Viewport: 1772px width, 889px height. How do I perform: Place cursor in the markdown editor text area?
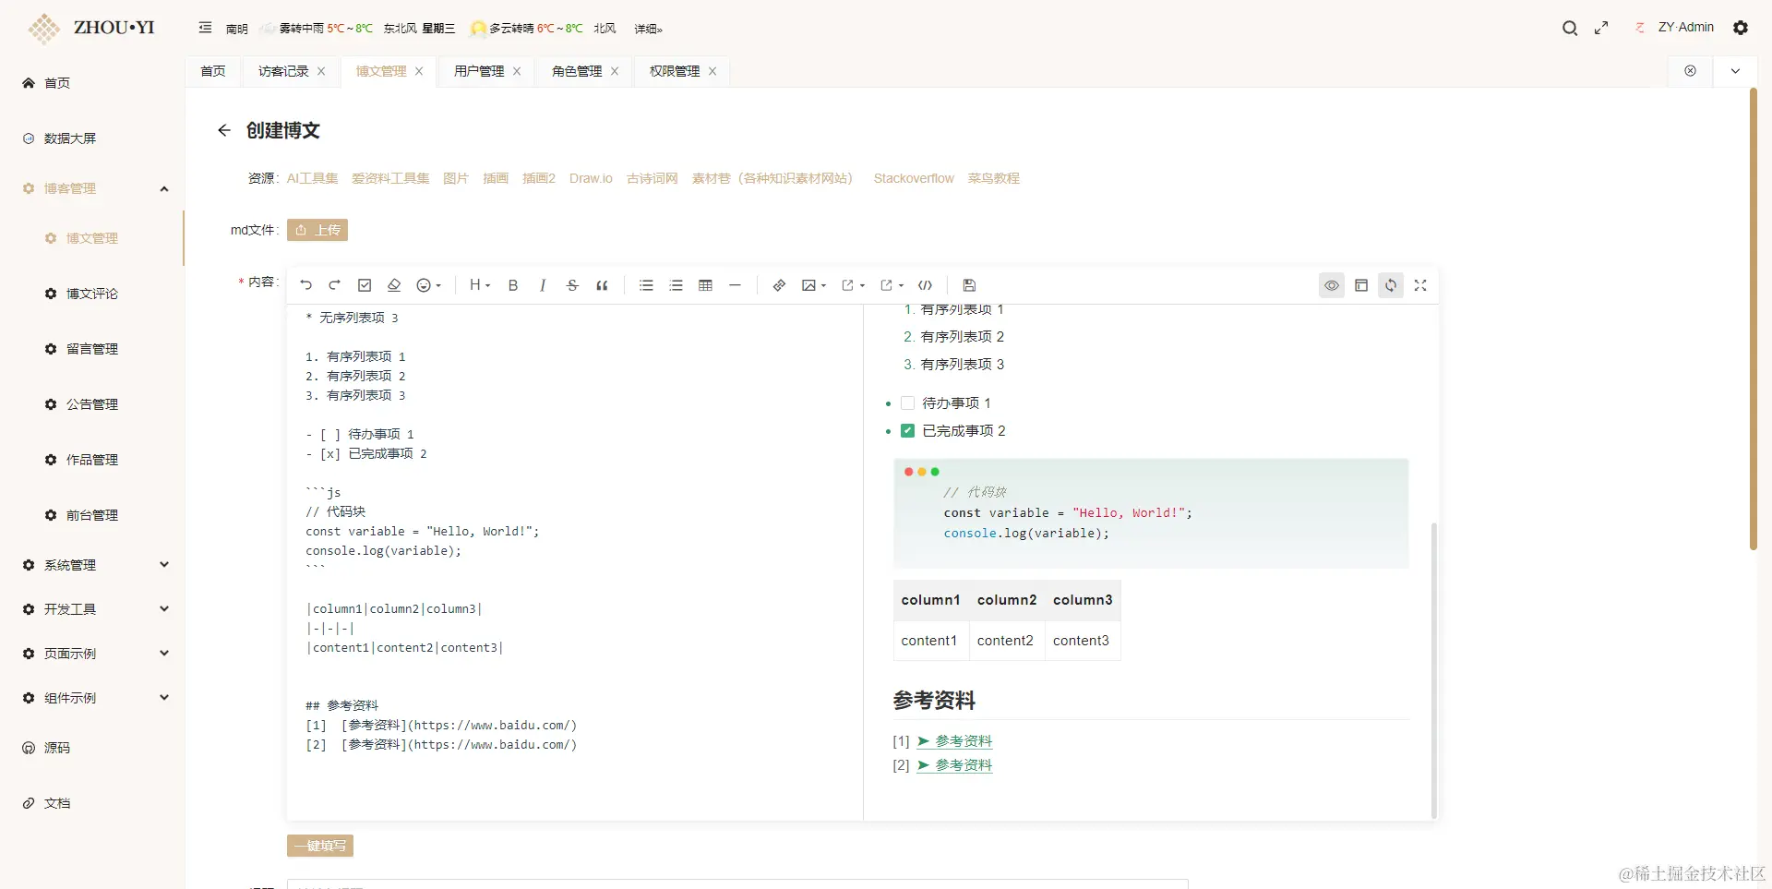tap(574, 562)
